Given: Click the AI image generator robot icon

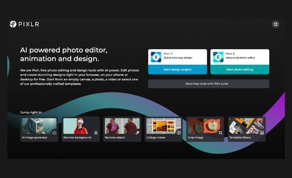Looking at the screenshot, I should [54, 133].
